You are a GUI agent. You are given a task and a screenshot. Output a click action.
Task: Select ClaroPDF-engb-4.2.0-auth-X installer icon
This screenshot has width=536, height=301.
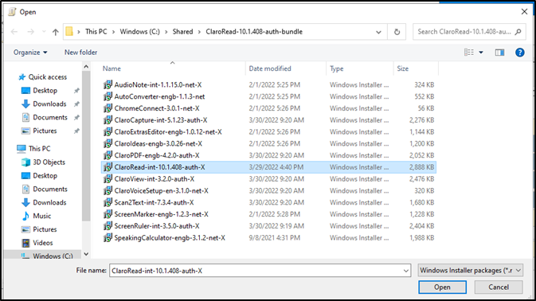point(108,155)
